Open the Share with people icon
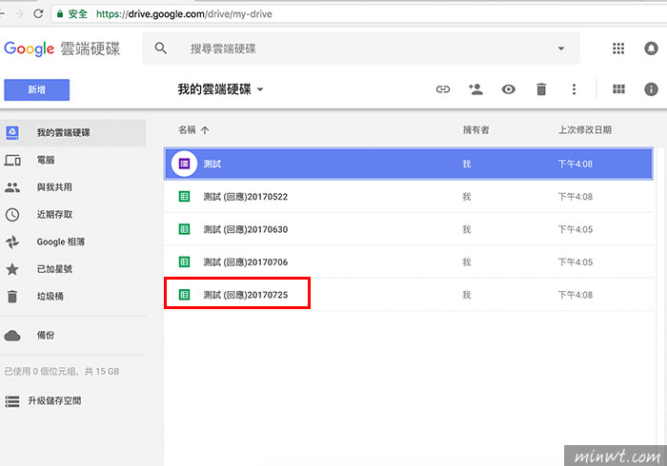The width and height of the screenshot is (667, 466). 475,89
